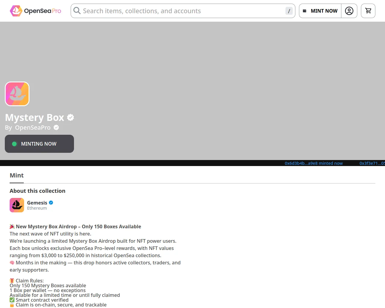Click the Gemesis collection thumbnail
This screenshot has height=308, width=385.
pyautogui.click(x=17, y=205)
